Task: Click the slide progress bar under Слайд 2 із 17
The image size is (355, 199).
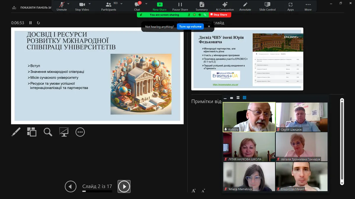Action: click(97, 191)
